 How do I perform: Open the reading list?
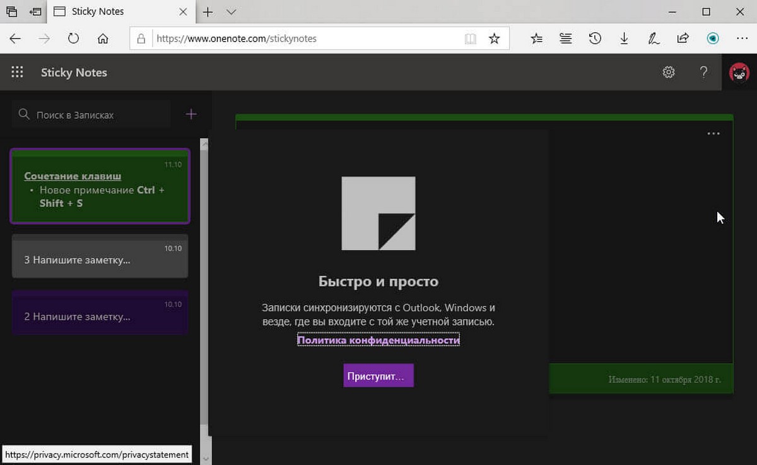click(566, 38)
